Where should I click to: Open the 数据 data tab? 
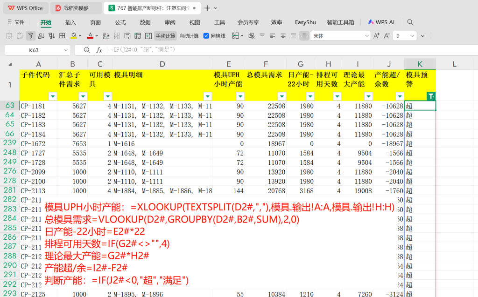(145, 22)
